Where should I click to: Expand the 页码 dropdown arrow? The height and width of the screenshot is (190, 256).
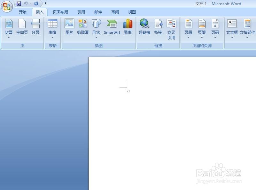point(215,38)
